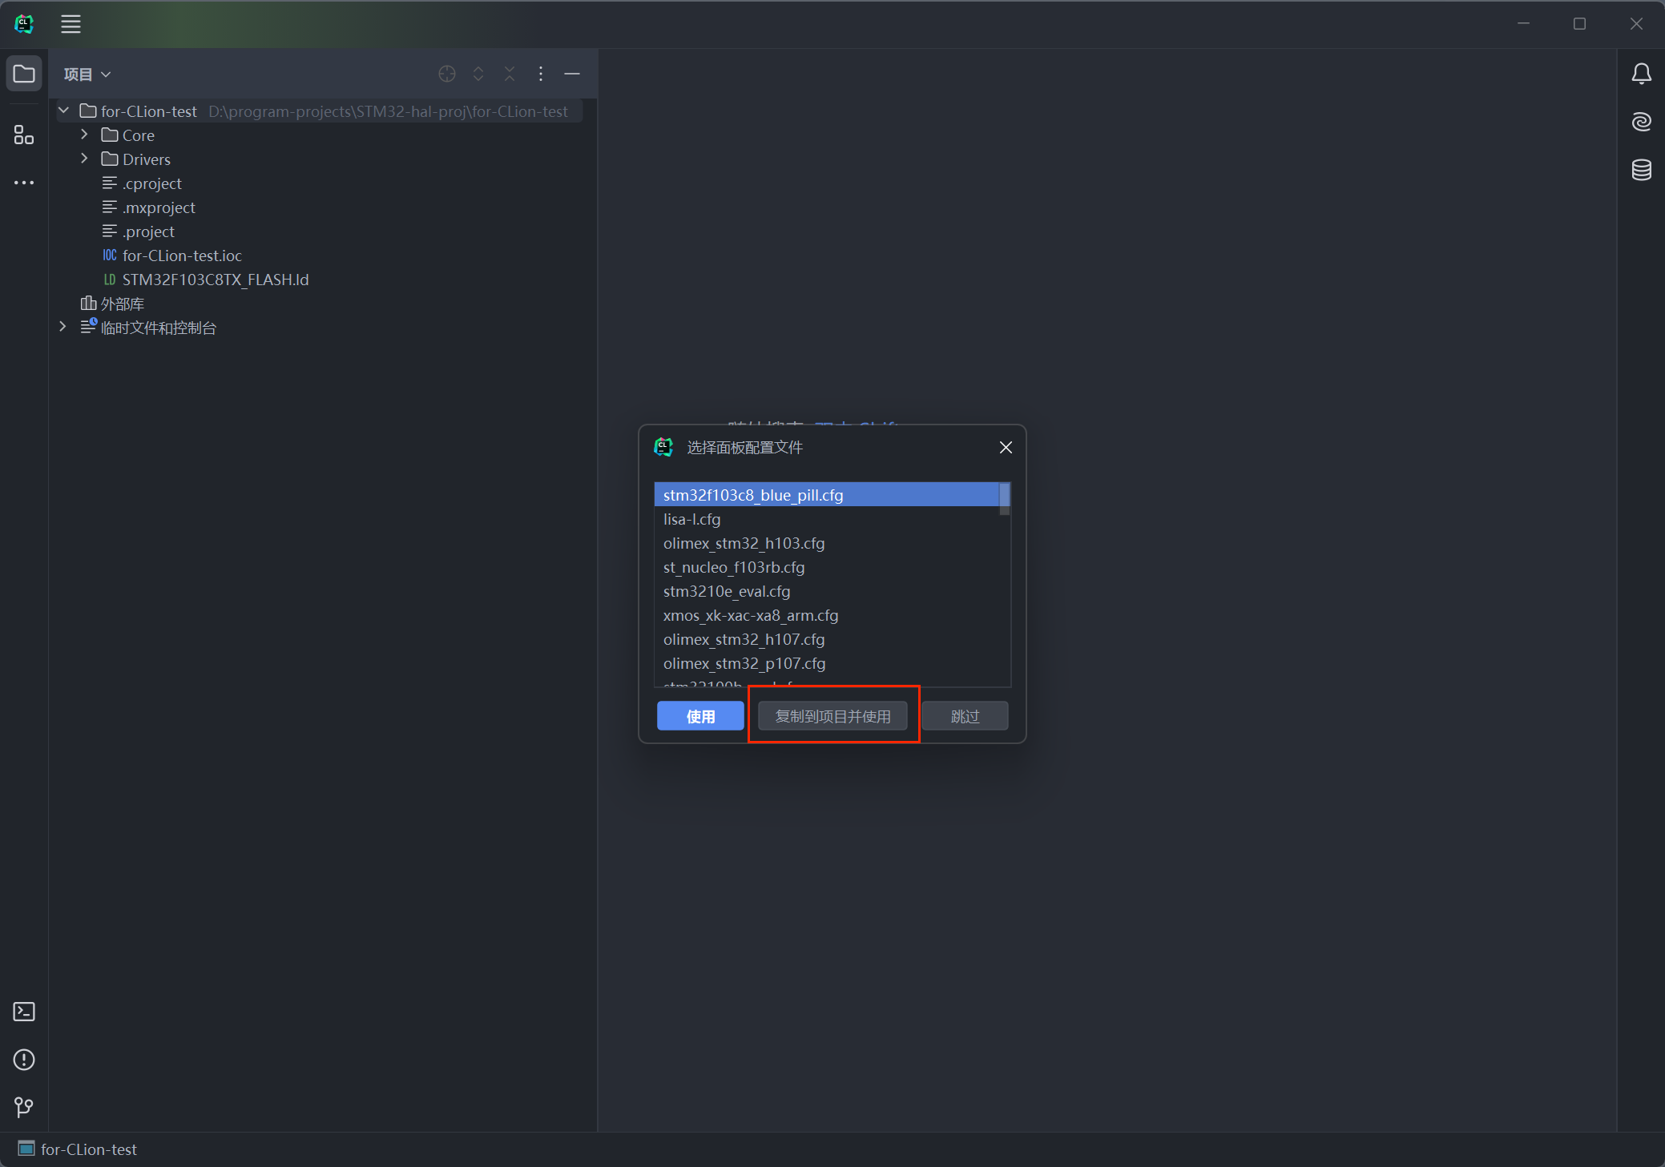Select olimex_stm32_h103.cfg in list
Image resolution: width=1665 pixels, height=1167 pixels.
click(x=826, y=543)
